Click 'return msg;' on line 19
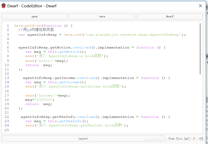The height and width of the screenshot is (144, 208). [39, 104]
